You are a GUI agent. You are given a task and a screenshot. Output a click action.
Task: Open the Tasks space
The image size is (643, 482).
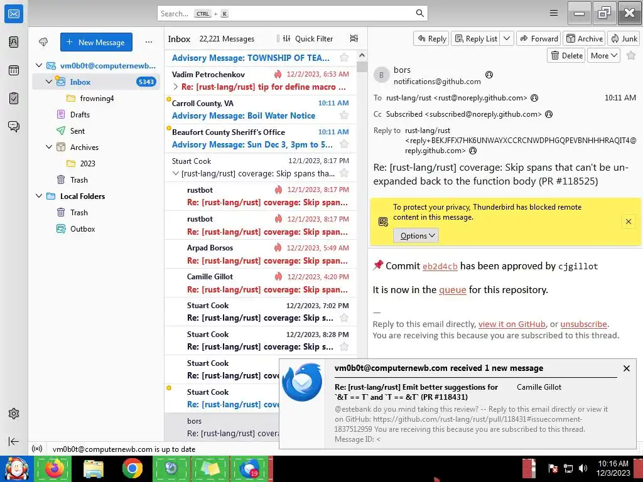[x=14, y=99]
